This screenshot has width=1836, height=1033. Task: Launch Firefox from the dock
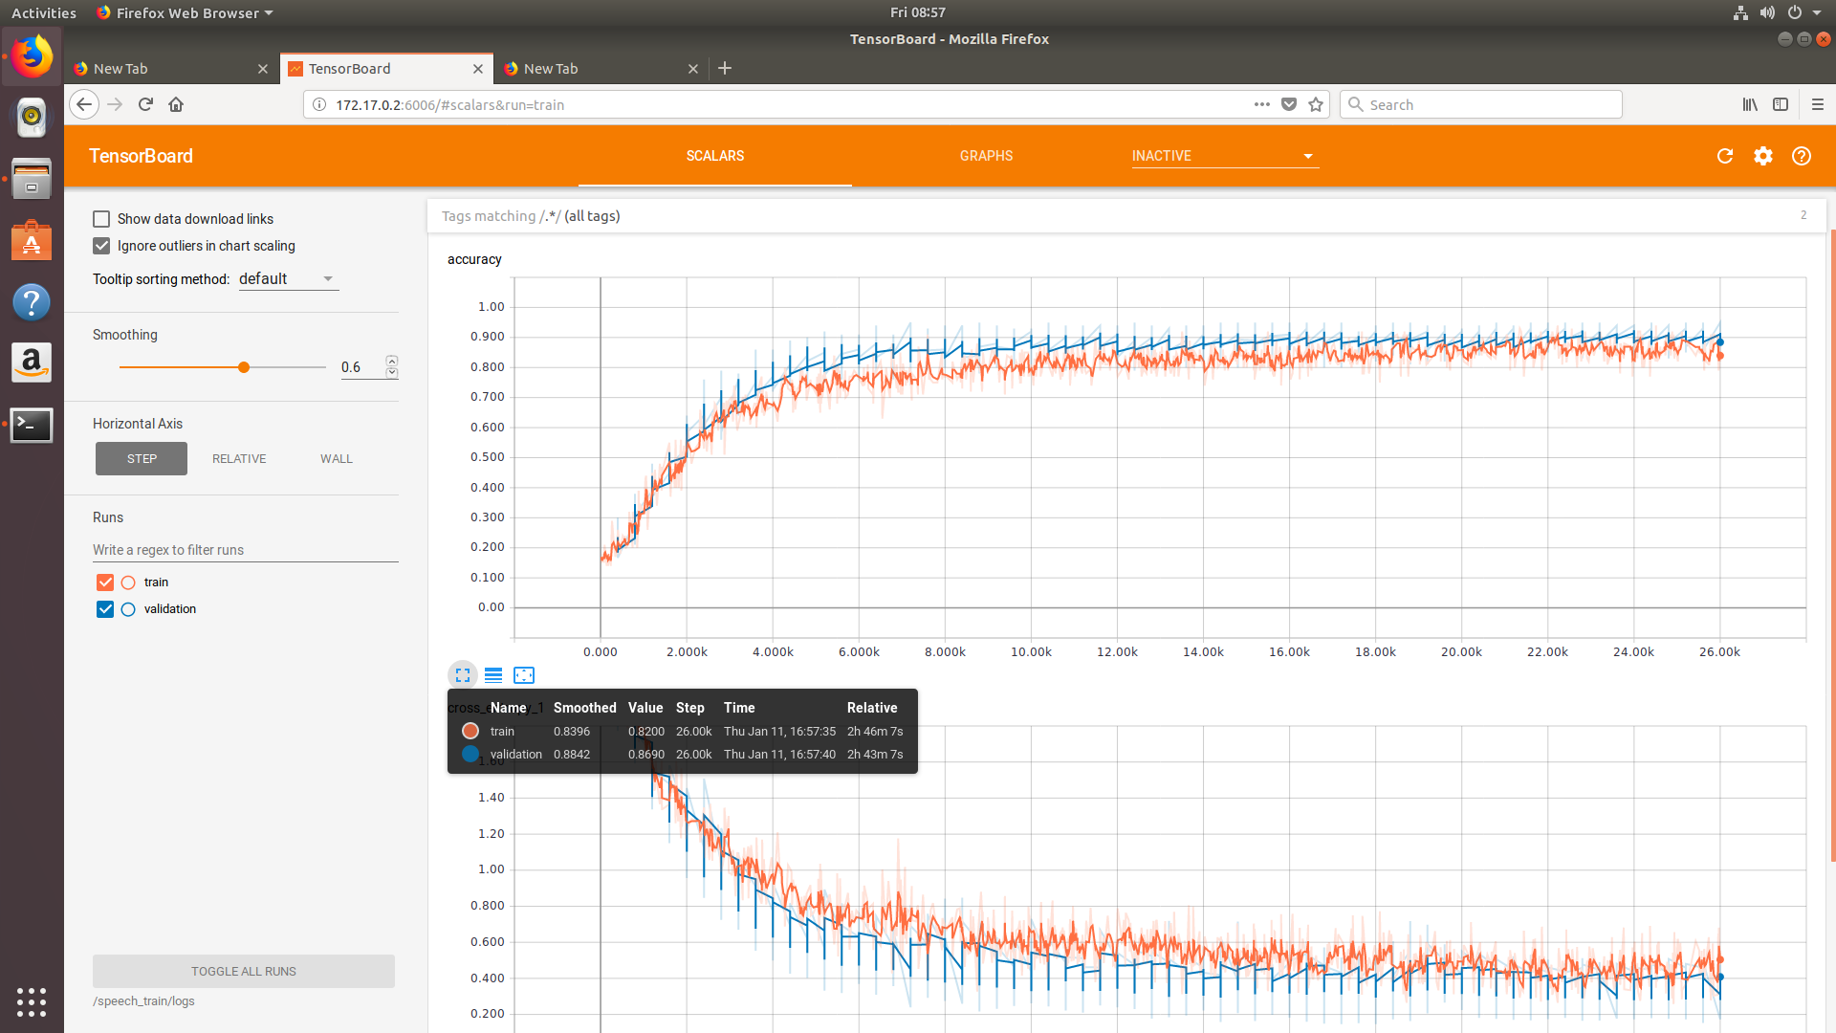32,56
